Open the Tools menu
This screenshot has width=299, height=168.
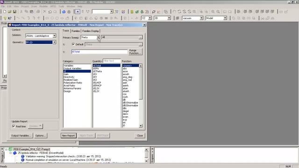pyautogui.click(x=61, y=6)
